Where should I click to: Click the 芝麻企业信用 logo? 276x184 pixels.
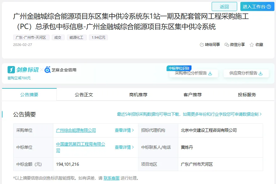coord(60,70)
